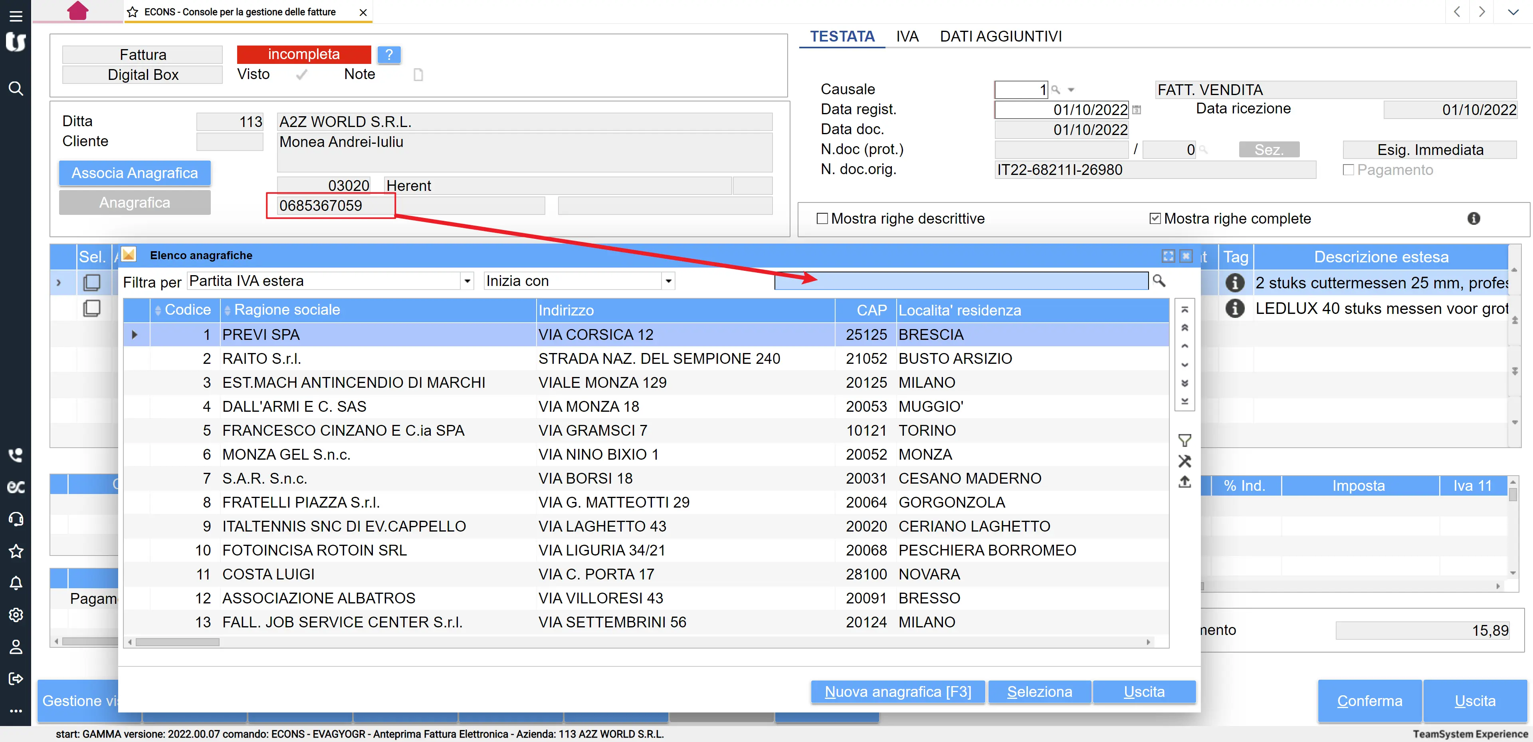
Task: Open the search magnifier in left sidebar
Action: click(16, 89)
